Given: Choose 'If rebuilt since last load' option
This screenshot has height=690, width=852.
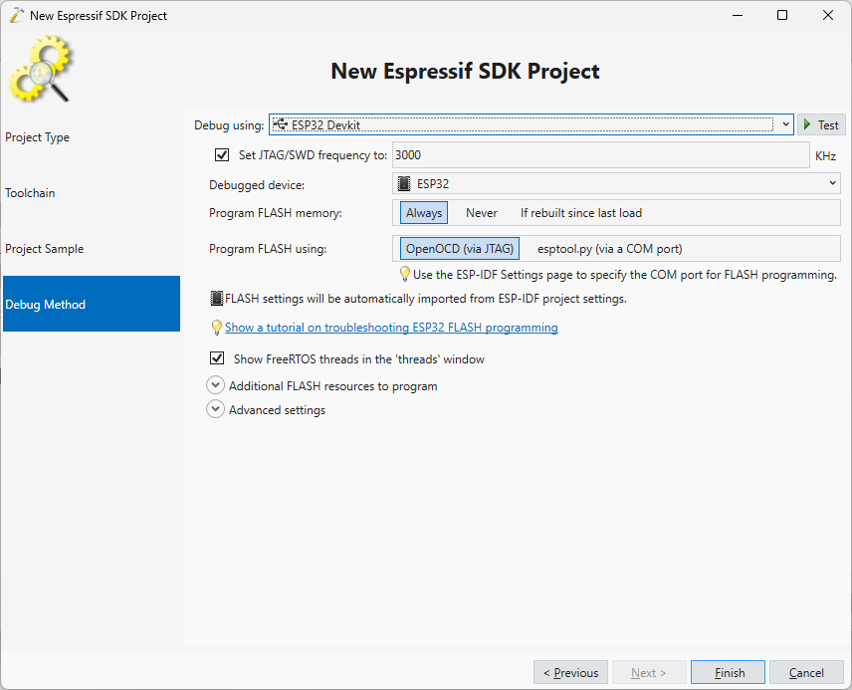Looking at the screenshot, I should click(x=580, y=213).
